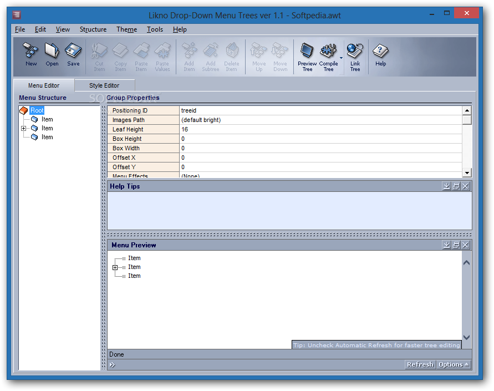494x391 pixels.
Task: Switch to the Menu Editor tab
Action: (44, 85)
